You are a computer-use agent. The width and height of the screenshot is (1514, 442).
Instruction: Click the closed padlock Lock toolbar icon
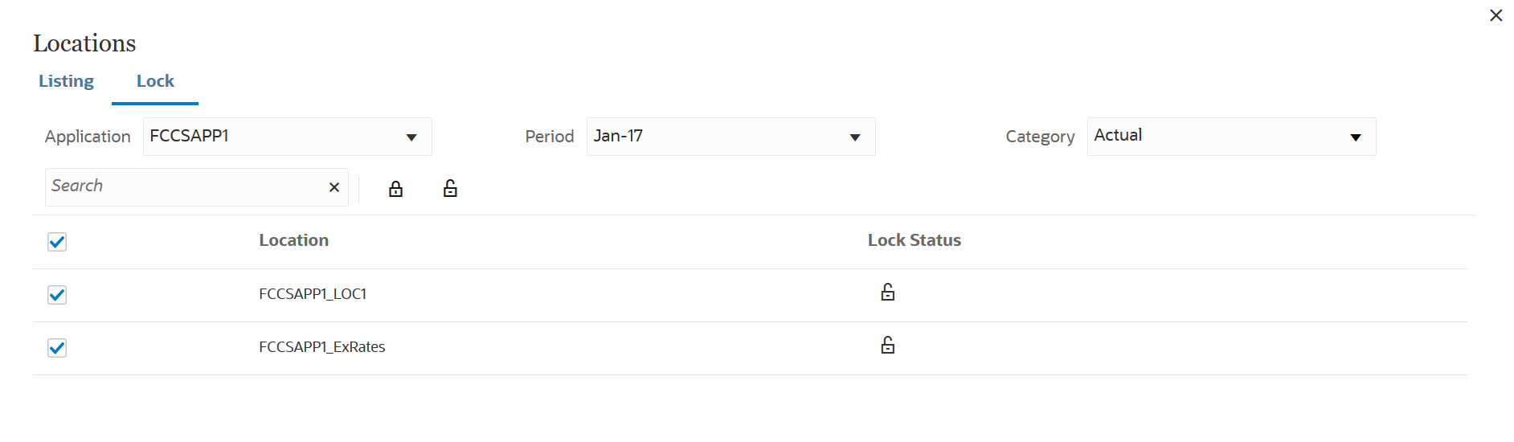395,189
